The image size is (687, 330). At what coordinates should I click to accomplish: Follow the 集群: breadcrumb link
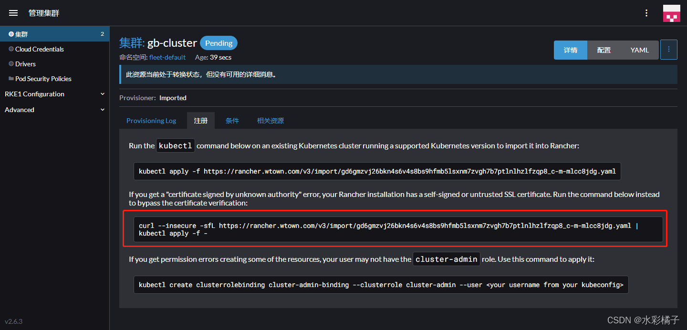(132, 43)
